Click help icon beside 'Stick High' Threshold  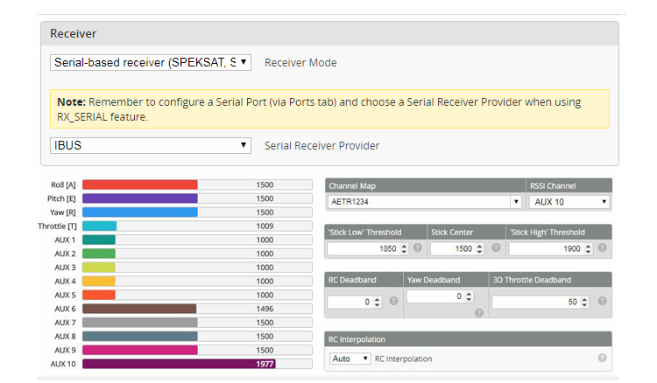pos(601,248)
